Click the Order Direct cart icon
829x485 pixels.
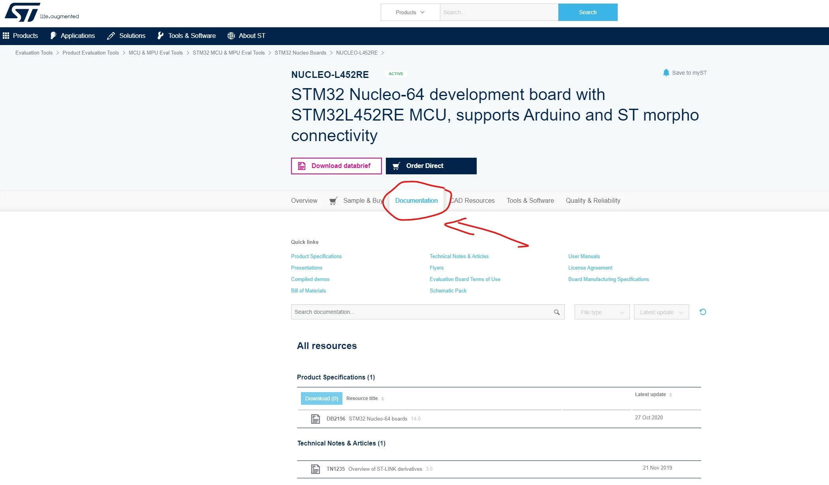click(x=396, y=166)
